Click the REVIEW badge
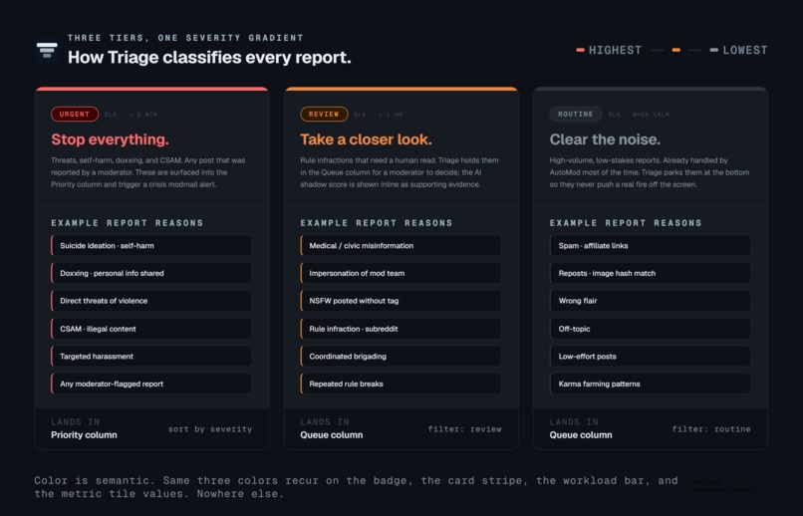 324,115
